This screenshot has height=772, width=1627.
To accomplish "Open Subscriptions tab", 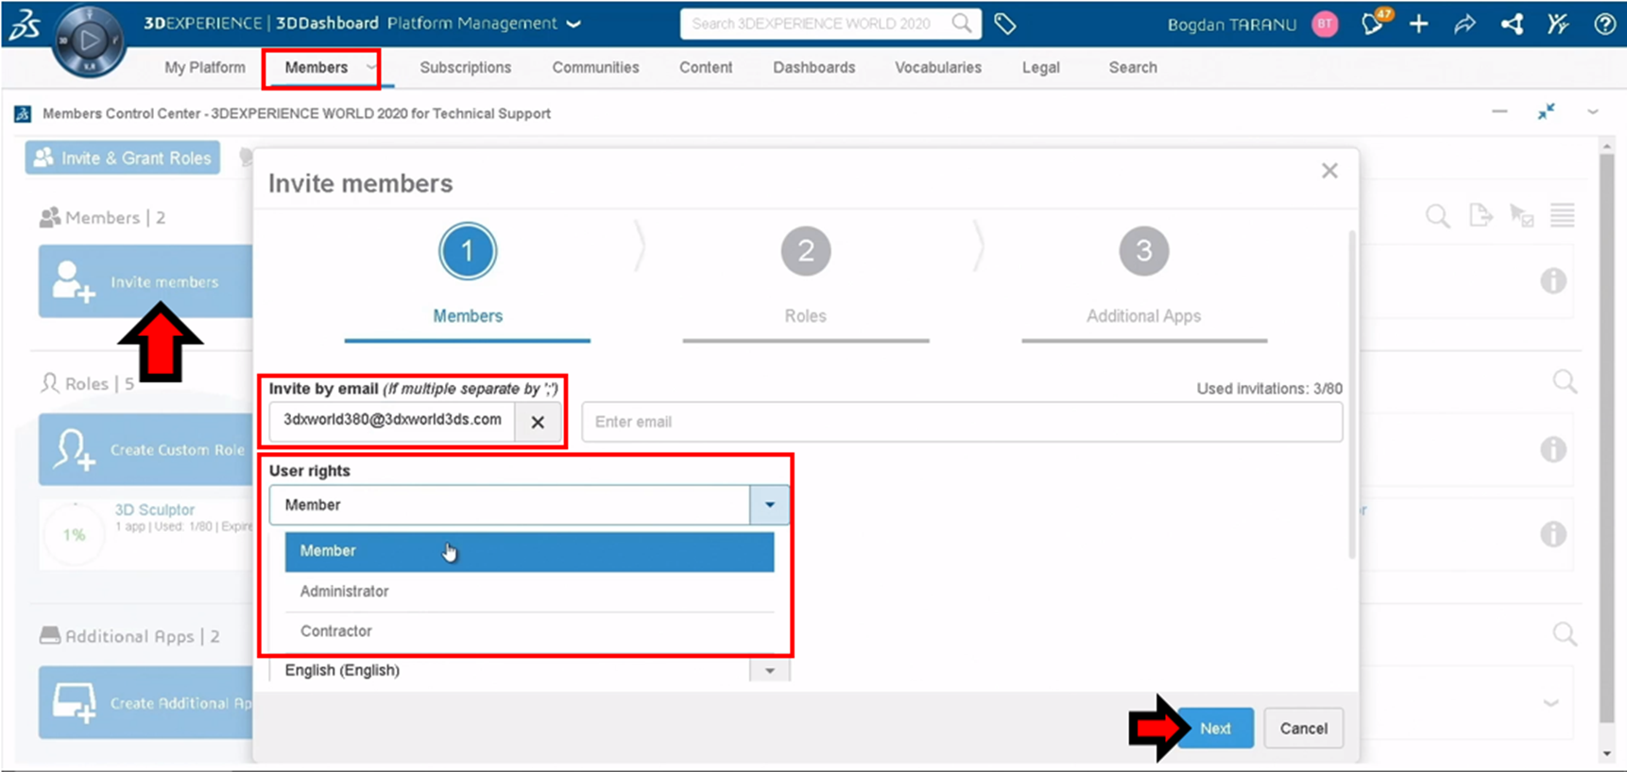I will click(466, 68).
